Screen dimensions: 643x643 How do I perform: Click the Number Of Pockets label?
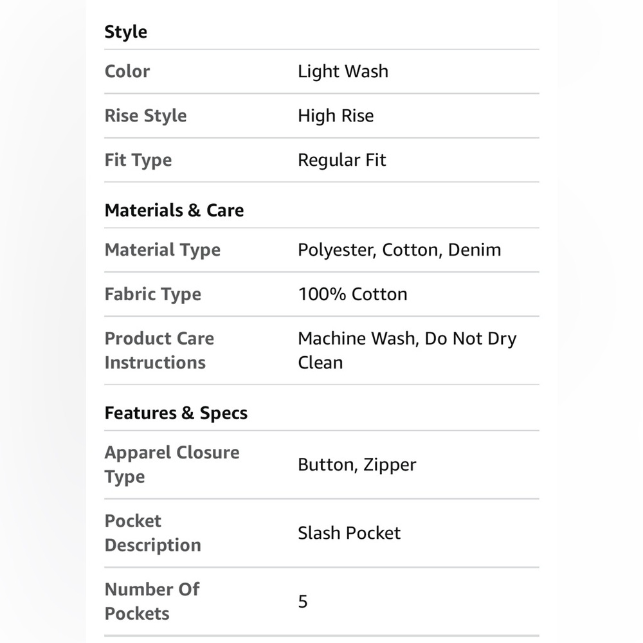[x=152, y=602]
